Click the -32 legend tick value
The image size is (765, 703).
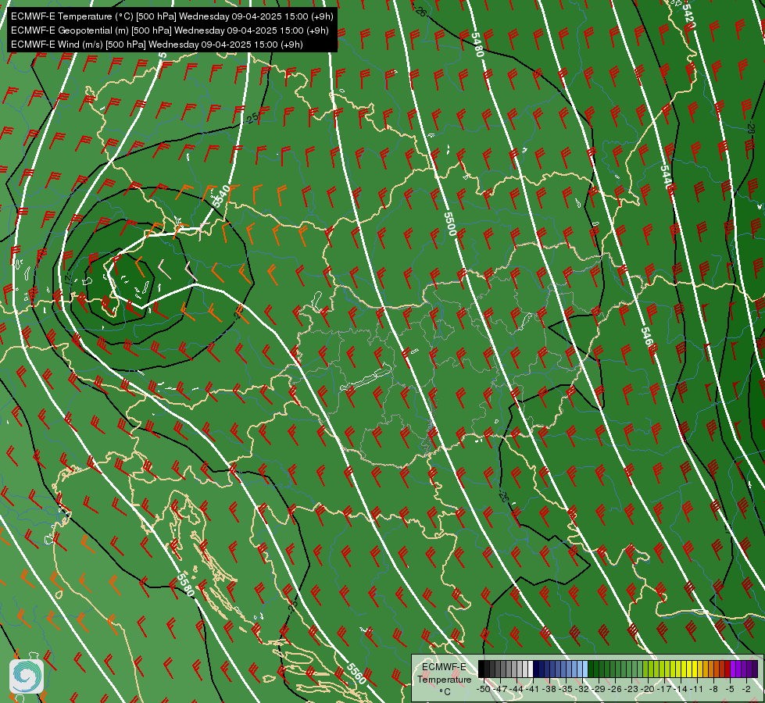(x=582, y=689)
